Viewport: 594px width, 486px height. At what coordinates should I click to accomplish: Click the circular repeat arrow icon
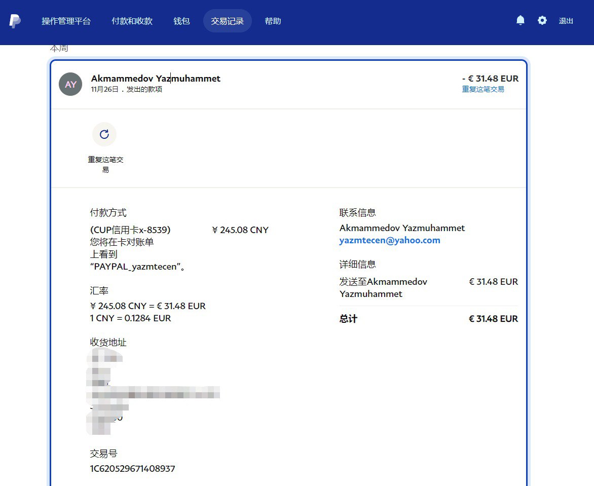click(104, 134)
